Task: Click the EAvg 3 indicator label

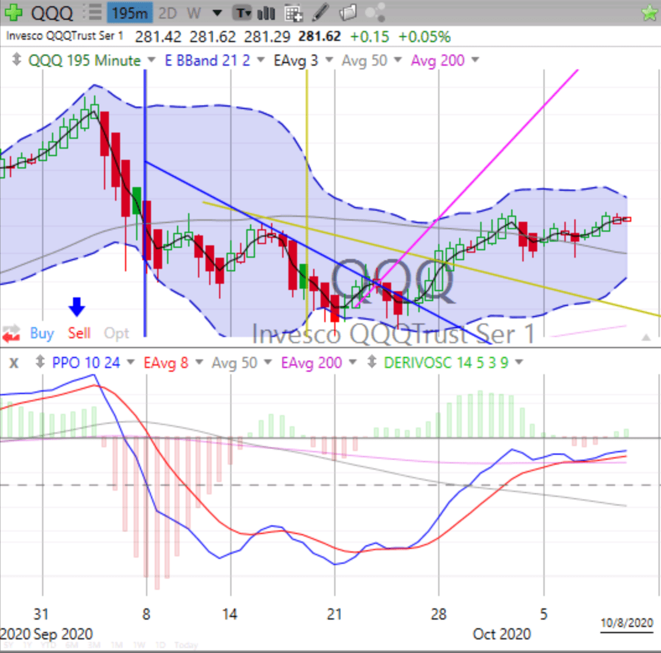Action: coord(295,60)
